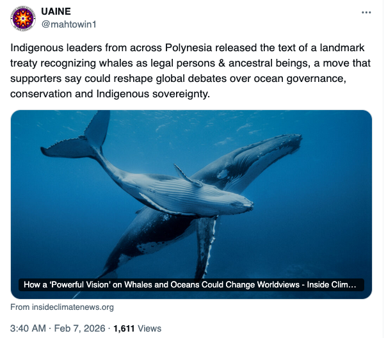Open the three-dot more options menu
The image size is (386, 338).
pyautogui.click(x=366, y=13)
